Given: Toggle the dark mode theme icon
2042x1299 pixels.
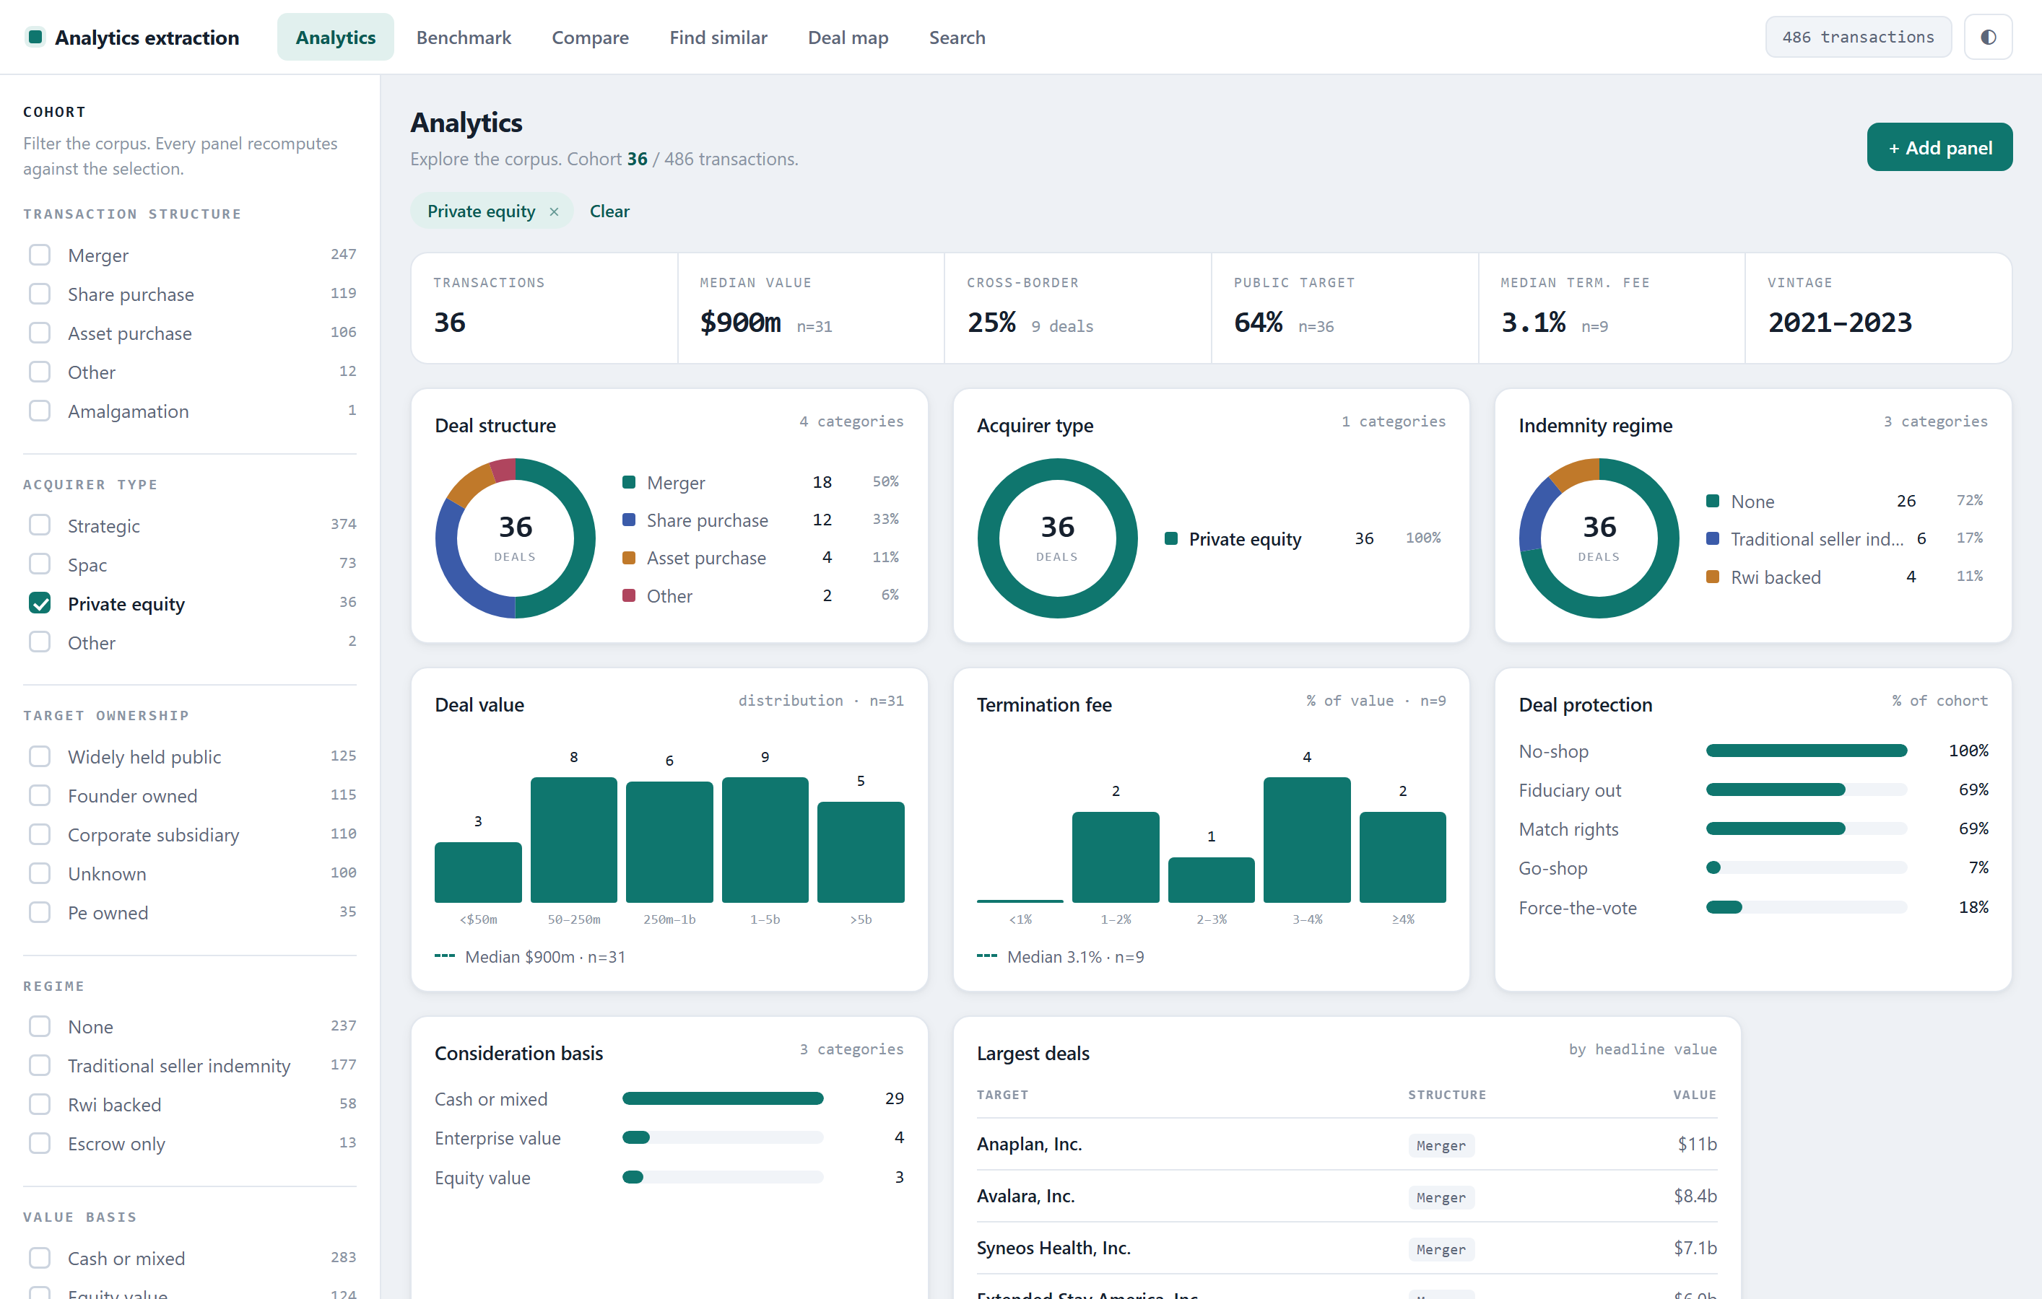Looking at the screenshot, I should click(1987, 38).
